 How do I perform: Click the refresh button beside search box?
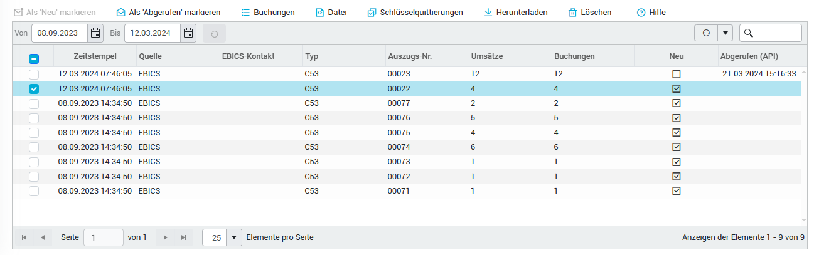click(x=705, y=33)
